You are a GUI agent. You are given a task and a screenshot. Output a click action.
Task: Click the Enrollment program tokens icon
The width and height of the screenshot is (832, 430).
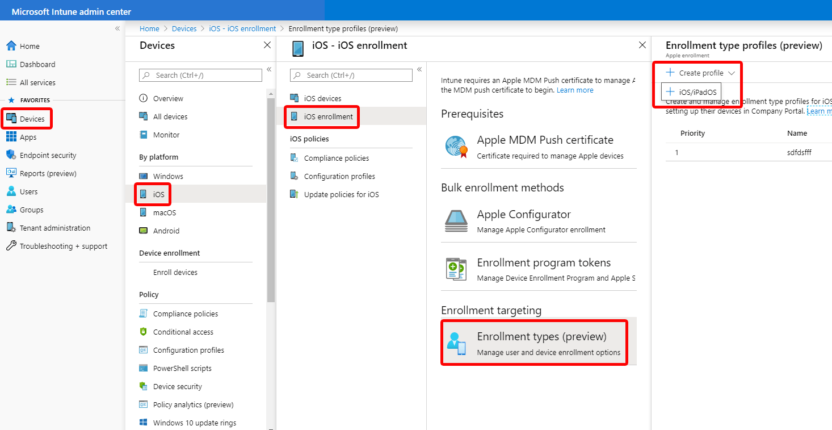(x=456, y=269)
